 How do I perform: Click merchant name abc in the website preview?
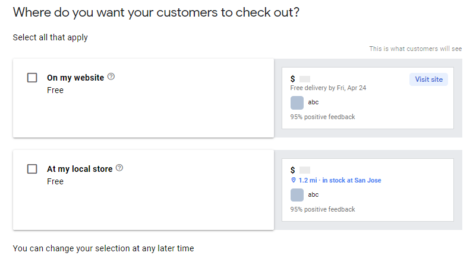[313, 103]
